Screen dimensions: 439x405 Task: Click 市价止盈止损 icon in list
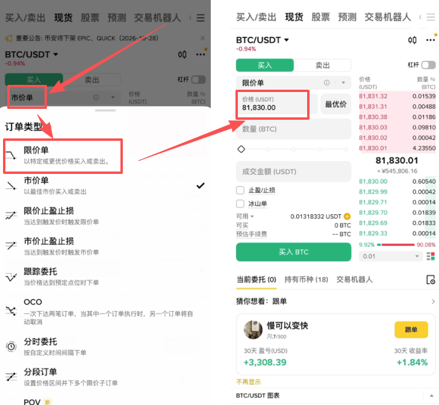[x=11, y=246]
